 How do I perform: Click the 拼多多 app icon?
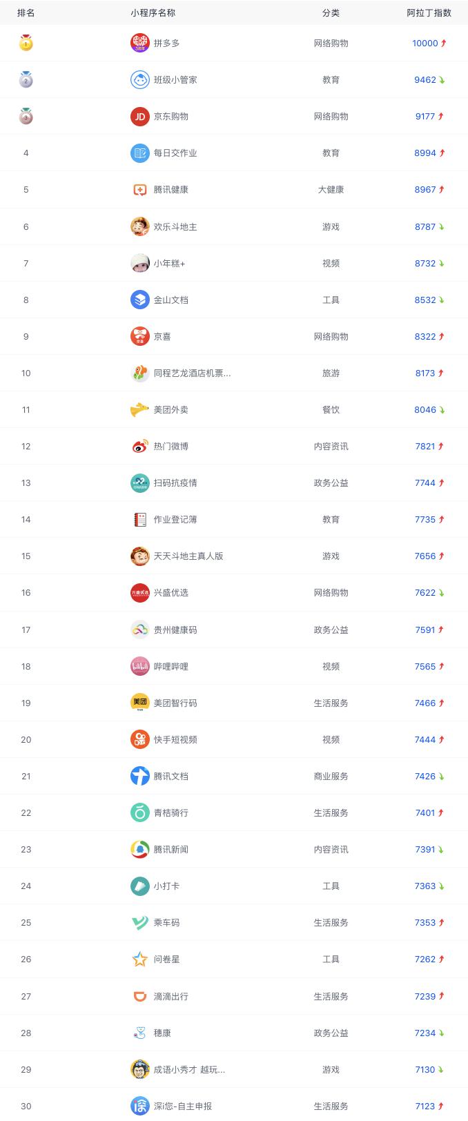pos(139,43)
